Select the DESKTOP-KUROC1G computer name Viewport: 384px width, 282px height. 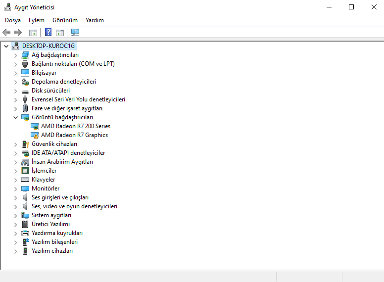48,46
